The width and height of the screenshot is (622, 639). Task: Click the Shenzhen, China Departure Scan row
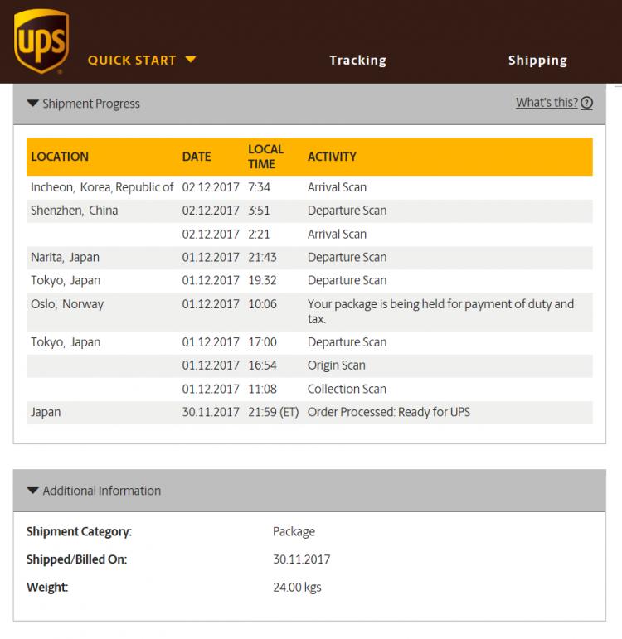(x=309, y=211)
